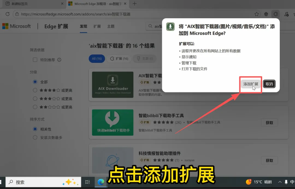Viewport: 295px width, 189px height.
Task: Click 获取 for 科技情报智能助理插件
Action: (269, 160)
